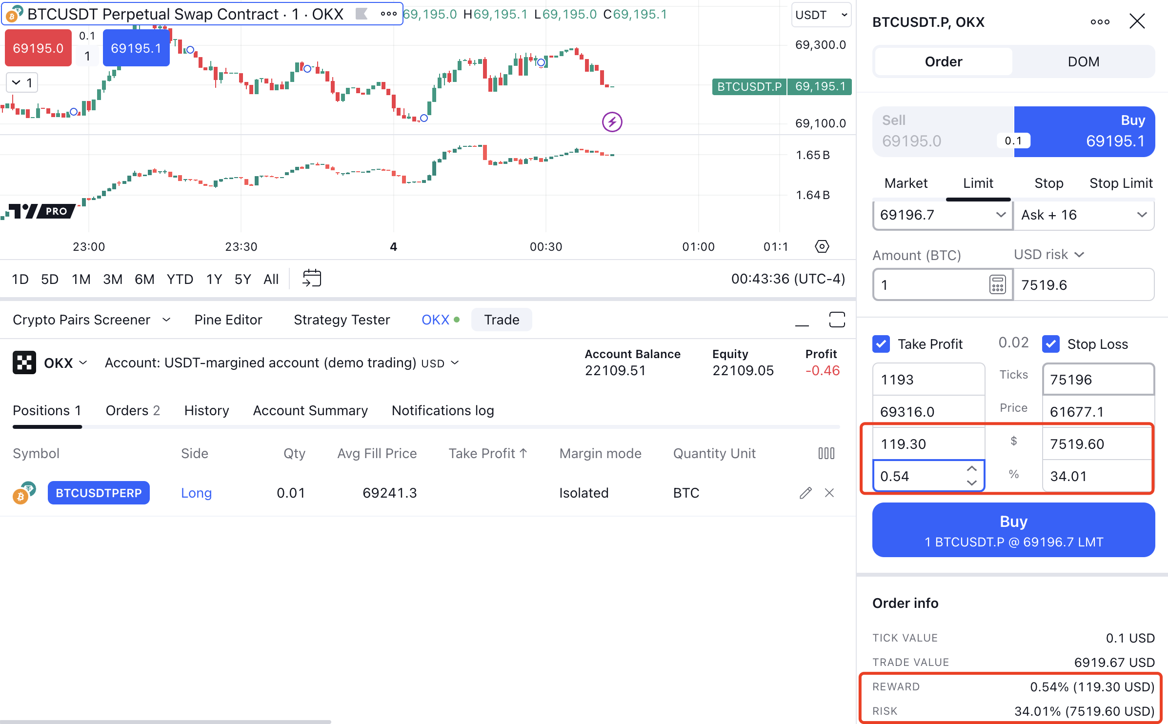Click blue 69195.1 quick buy button on chart

click(x=136, y=48)
